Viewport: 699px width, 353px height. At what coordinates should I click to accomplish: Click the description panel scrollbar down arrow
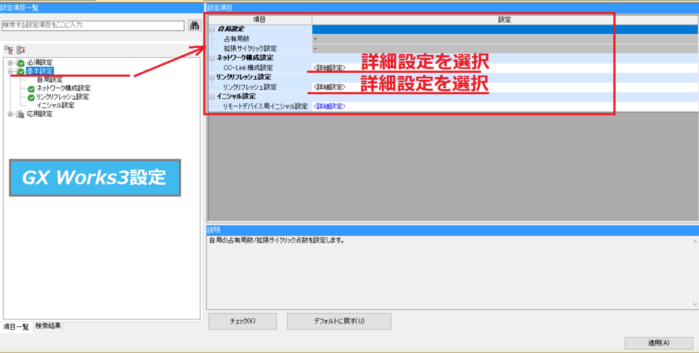[x=694, y=305]
